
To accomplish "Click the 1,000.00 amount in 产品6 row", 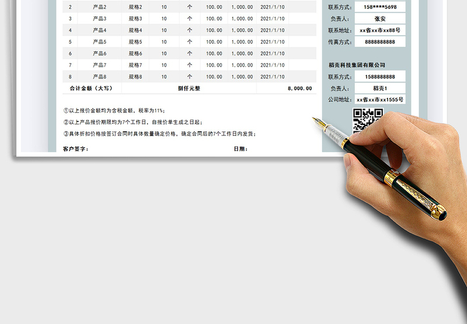I will (x=242, y=53).
